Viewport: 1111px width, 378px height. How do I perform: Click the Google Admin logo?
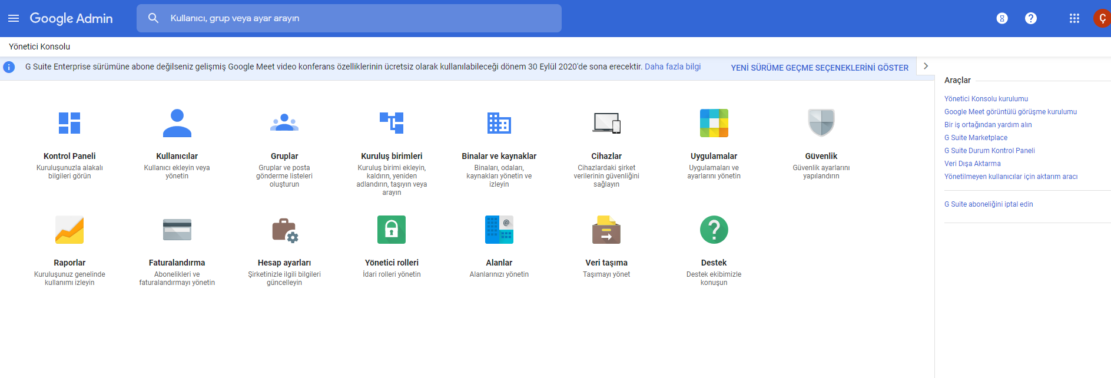(71, 18)
